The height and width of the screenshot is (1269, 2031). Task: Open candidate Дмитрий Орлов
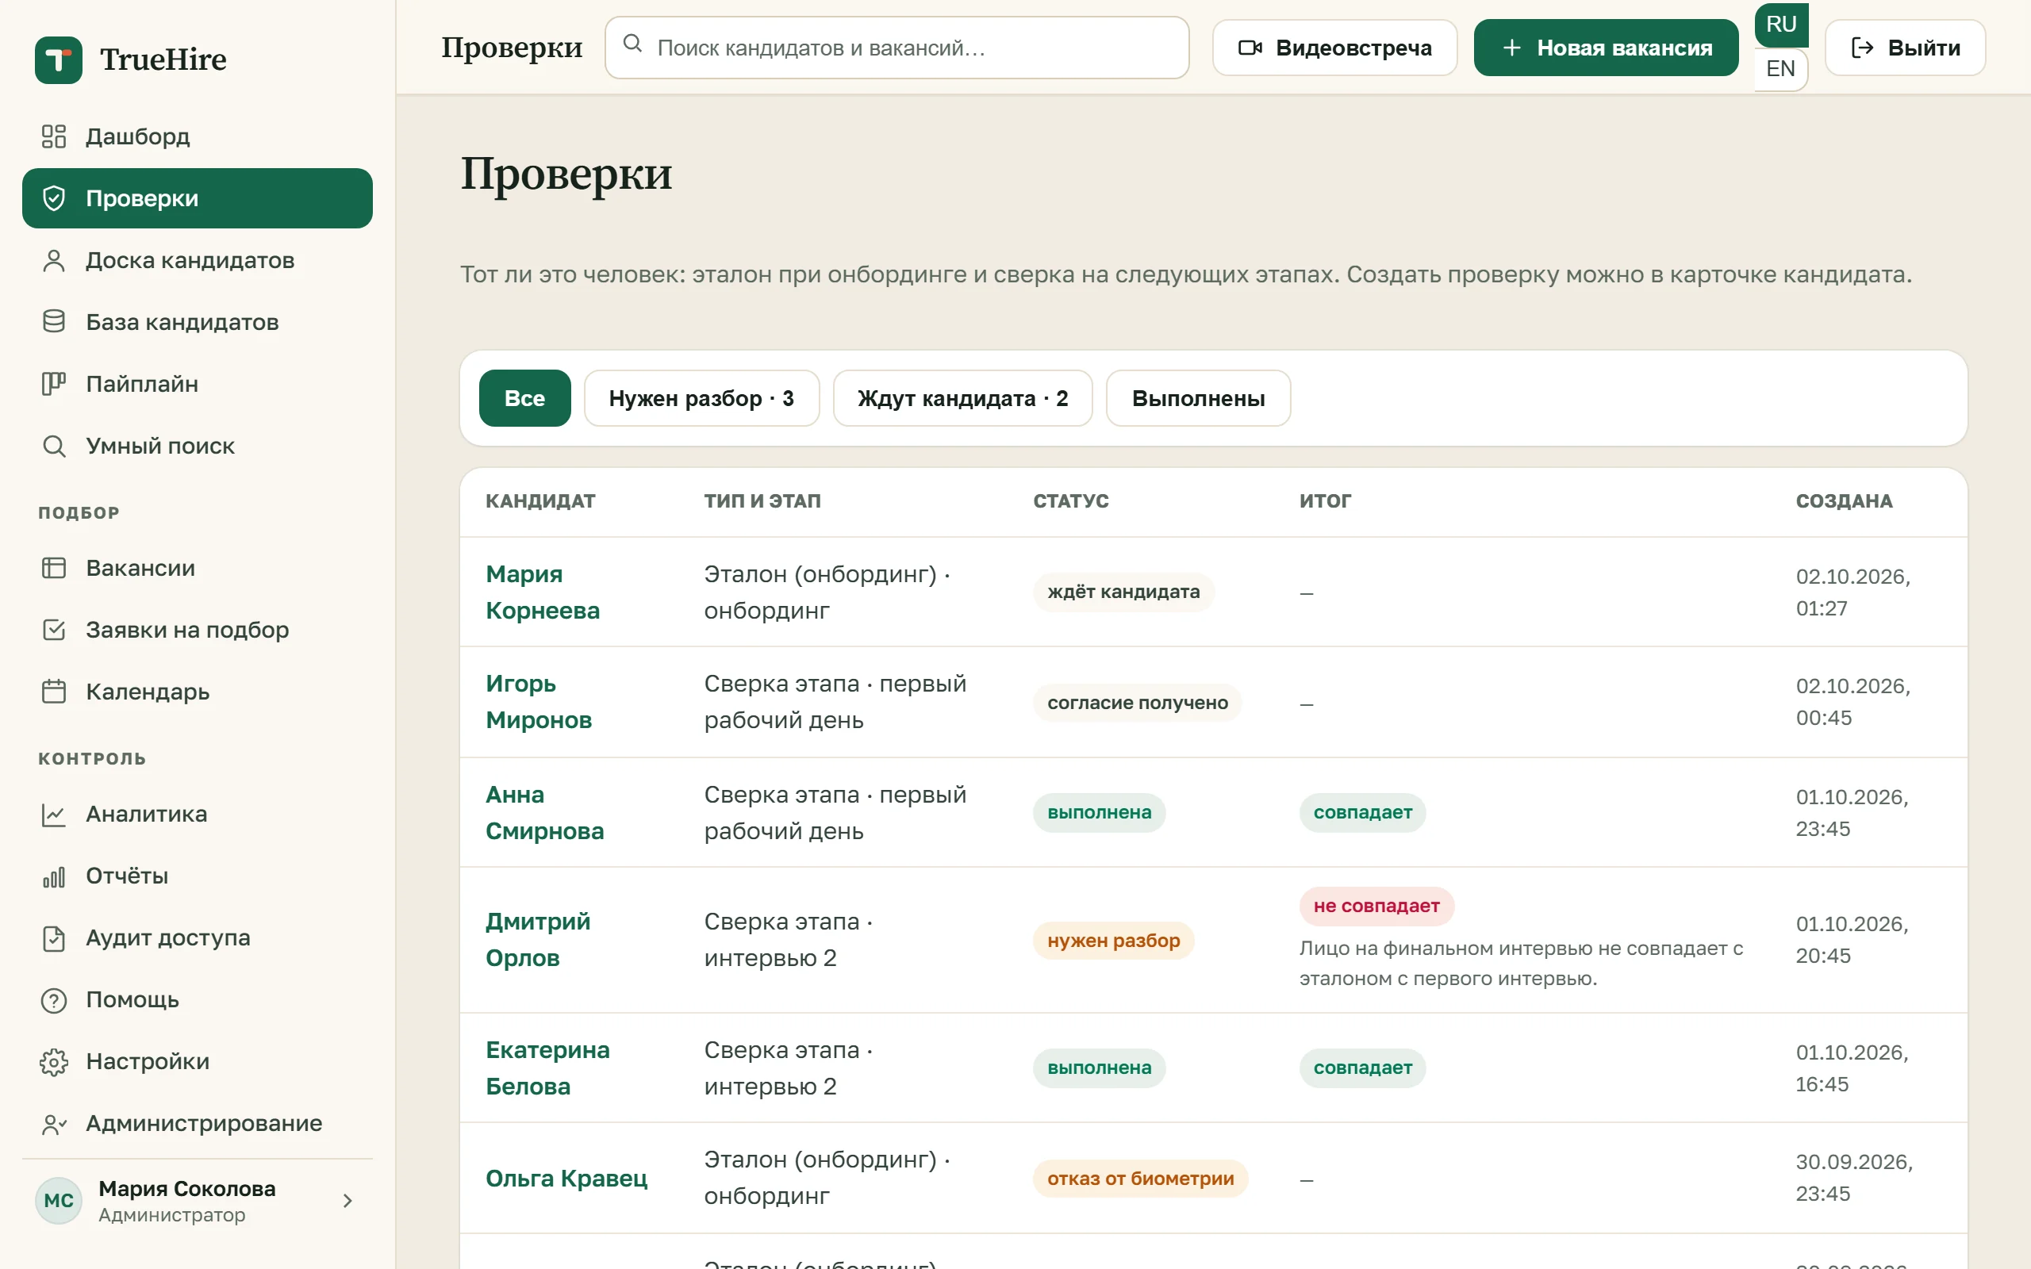click(x=538, y=939)
